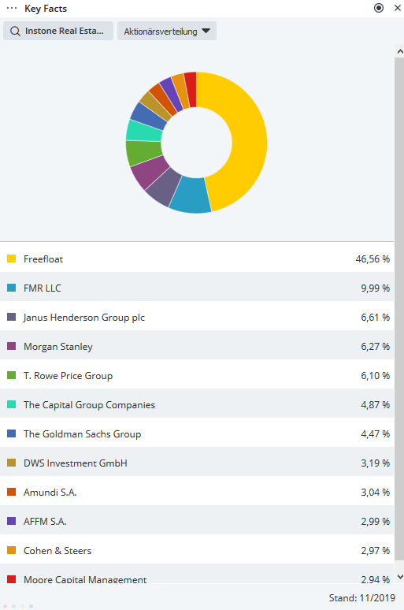Click the vertical scrollbar thumb
This screenshot has height=610, width=404.
399,309
